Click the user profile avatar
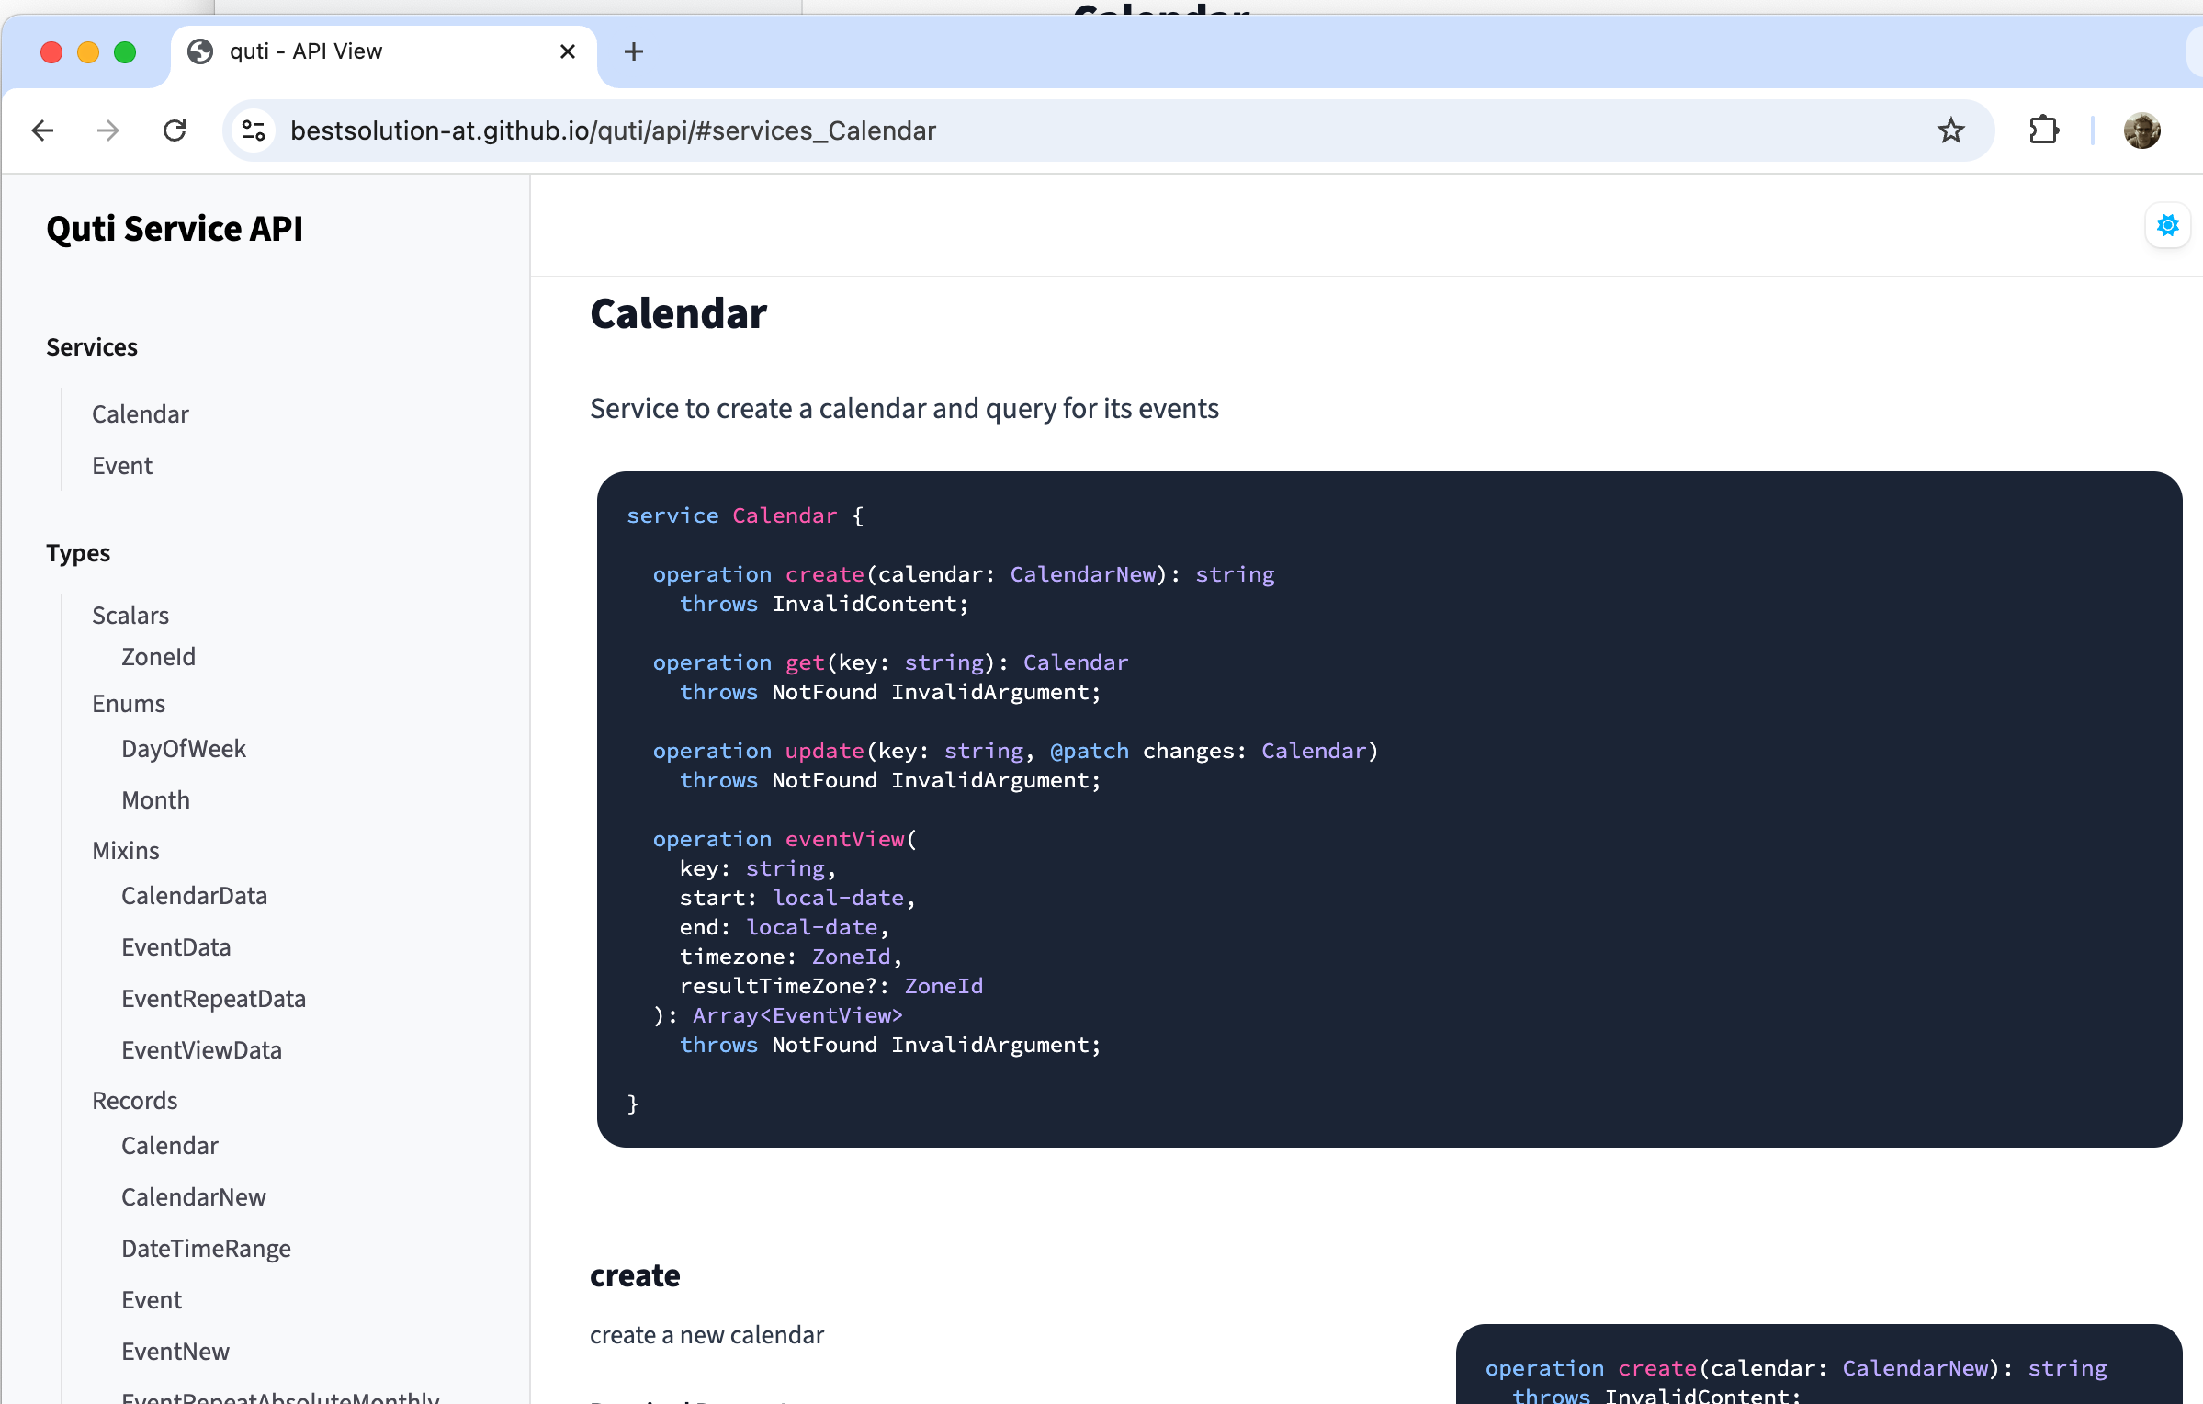 pyautogui.click(x=2141, y=130)
